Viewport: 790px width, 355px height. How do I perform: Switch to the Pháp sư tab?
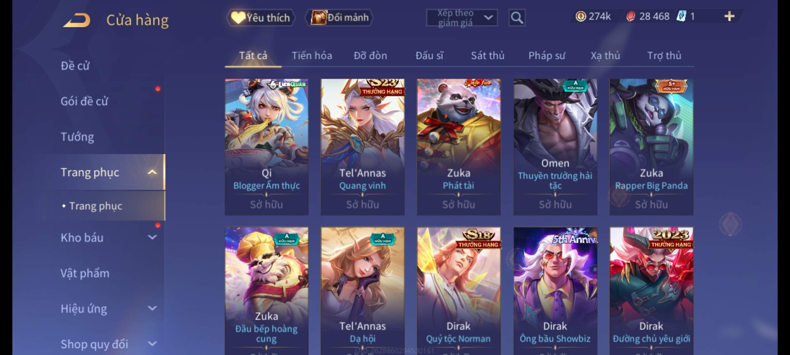(x=547, y=56)
